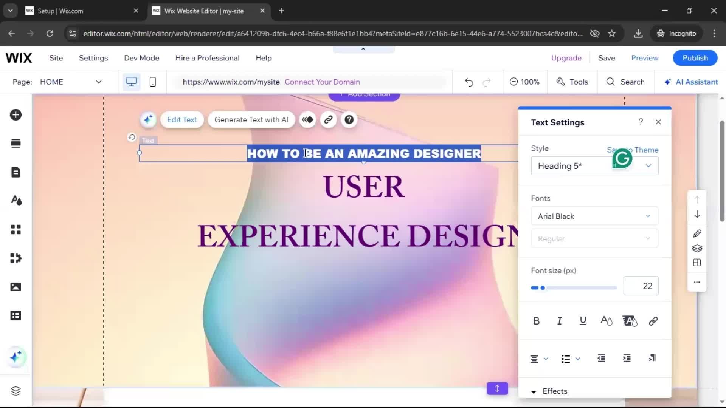The image size is (726, 408).
Task: Click the AI sparkle icon beside Edit Text
Action: coord(148,120)
